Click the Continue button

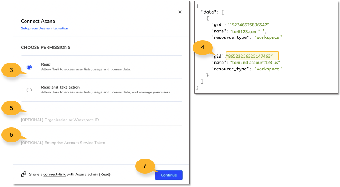click(169, 175)
